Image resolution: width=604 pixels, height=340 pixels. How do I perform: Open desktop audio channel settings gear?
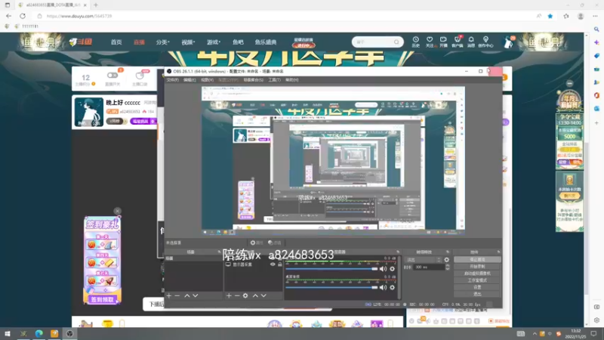pos(392,287)
